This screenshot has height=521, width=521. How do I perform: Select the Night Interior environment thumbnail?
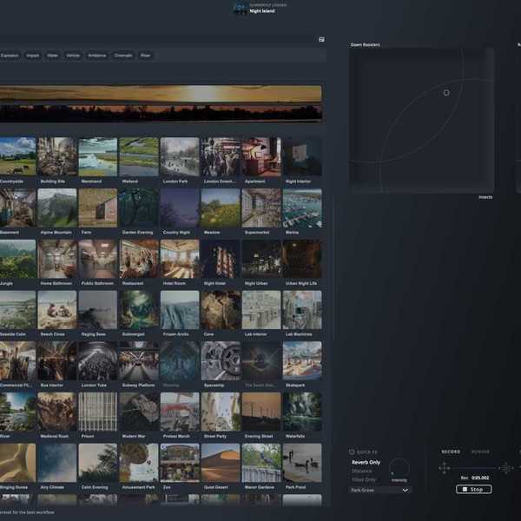pos(302,156)
